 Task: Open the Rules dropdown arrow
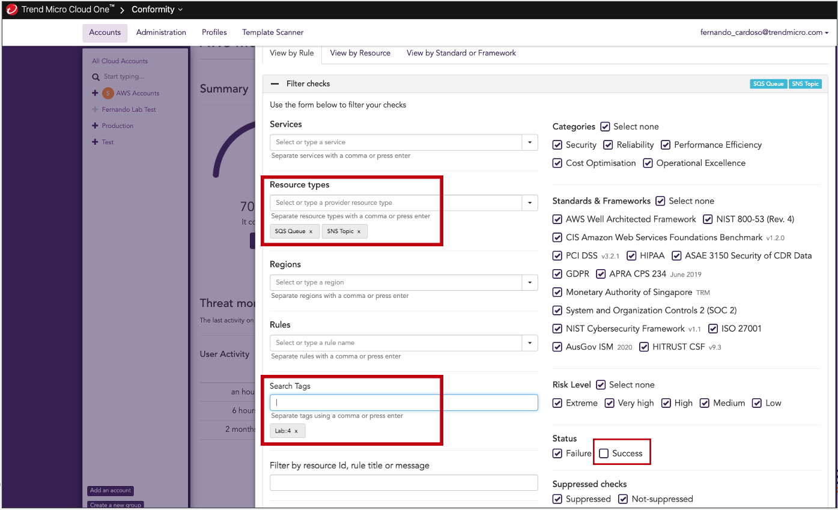tap(530, 343)
